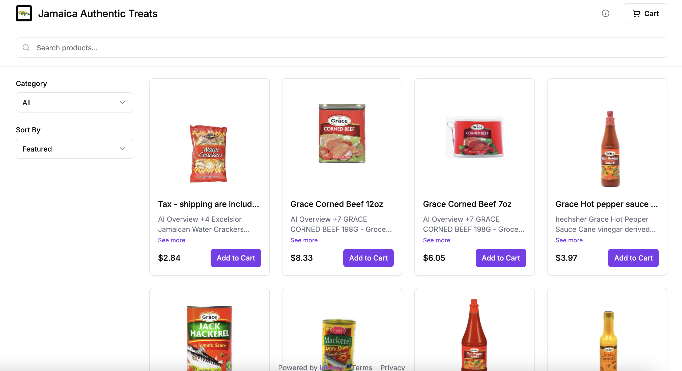View the Grace Corned Beef 12oz image
This screenshot has height=371, width=682.
pyautogui.click(x=342, y=133)
